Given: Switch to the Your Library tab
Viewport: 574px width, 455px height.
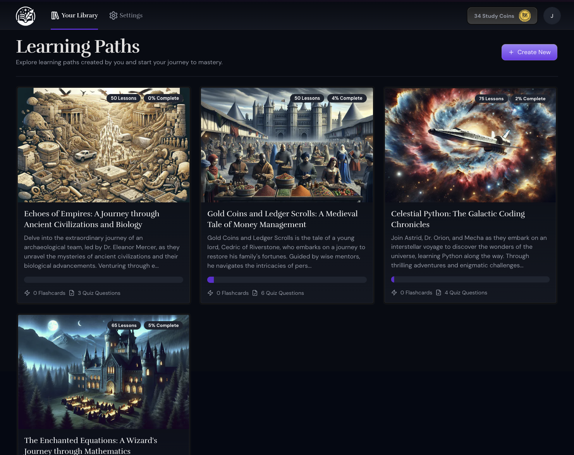Looking at the screenshot, I should pyautogui.click(x=74, y=15).
